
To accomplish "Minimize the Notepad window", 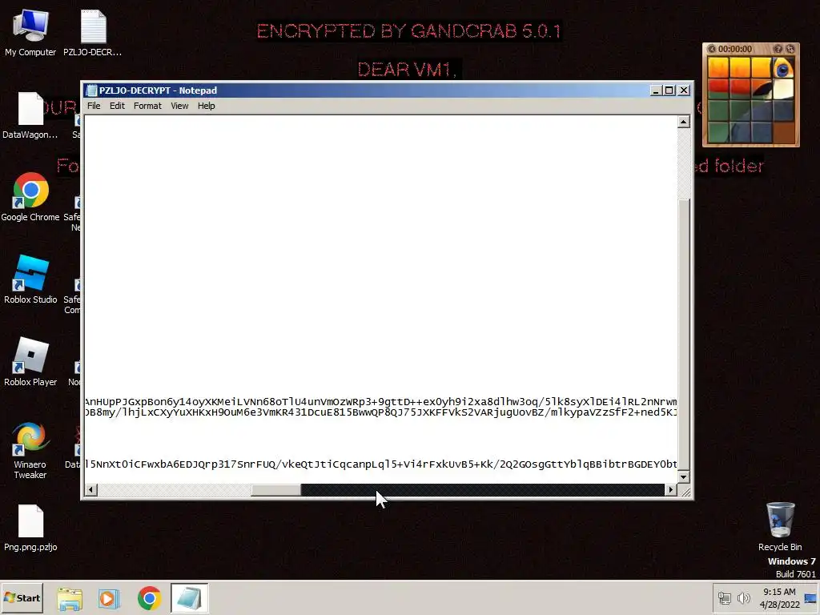I will pyautogui.click(x=656, y=90).
